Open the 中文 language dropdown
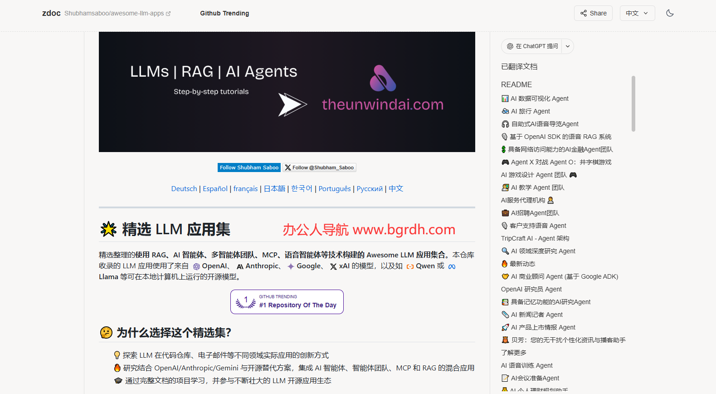Image resolution: width=716 pixels, height=394 pixels. (x=637, y=13)
